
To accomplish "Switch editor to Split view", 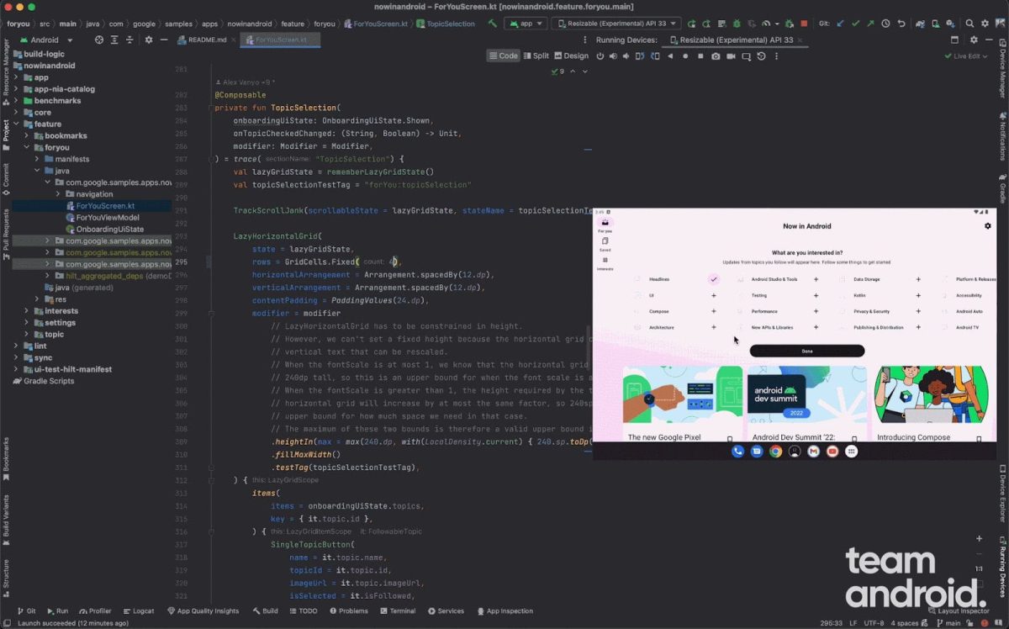I will [536, 55].
